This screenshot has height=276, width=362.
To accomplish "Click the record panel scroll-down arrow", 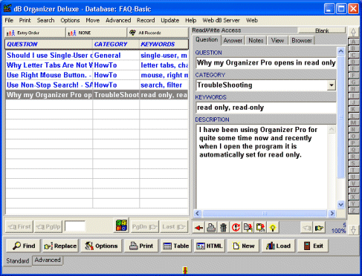I will click(341, 205).
